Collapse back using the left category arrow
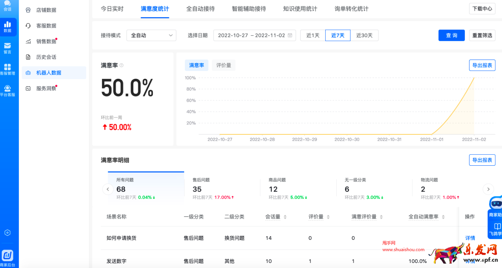 pos(108,189)
